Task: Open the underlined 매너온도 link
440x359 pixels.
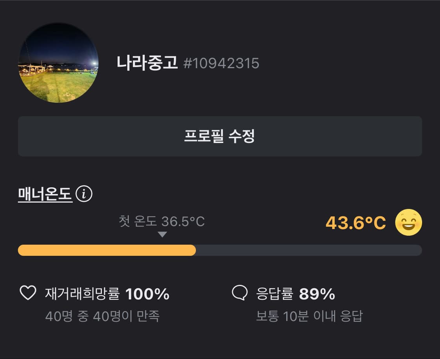Action: tap(45, 194)
